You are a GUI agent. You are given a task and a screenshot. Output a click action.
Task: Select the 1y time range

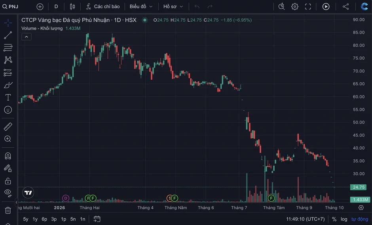click(x=35, y=219)
